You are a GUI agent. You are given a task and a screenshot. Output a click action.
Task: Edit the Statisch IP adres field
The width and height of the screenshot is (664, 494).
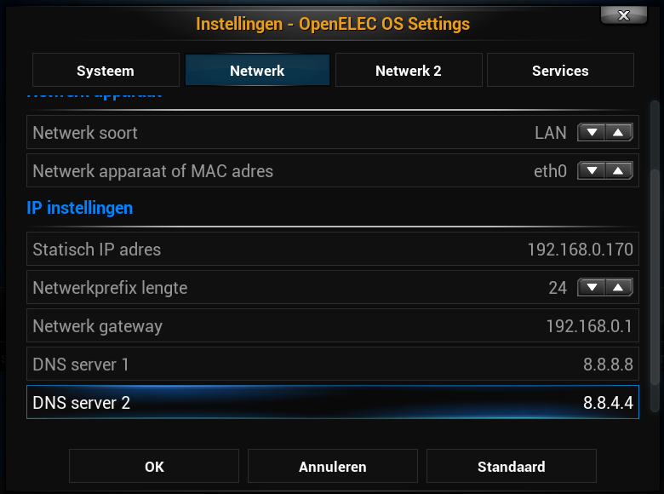tap(332, 250)
